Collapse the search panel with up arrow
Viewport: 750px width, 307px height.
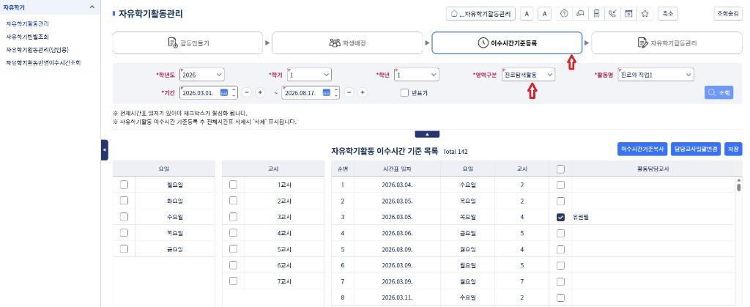[x=428, y=134]
